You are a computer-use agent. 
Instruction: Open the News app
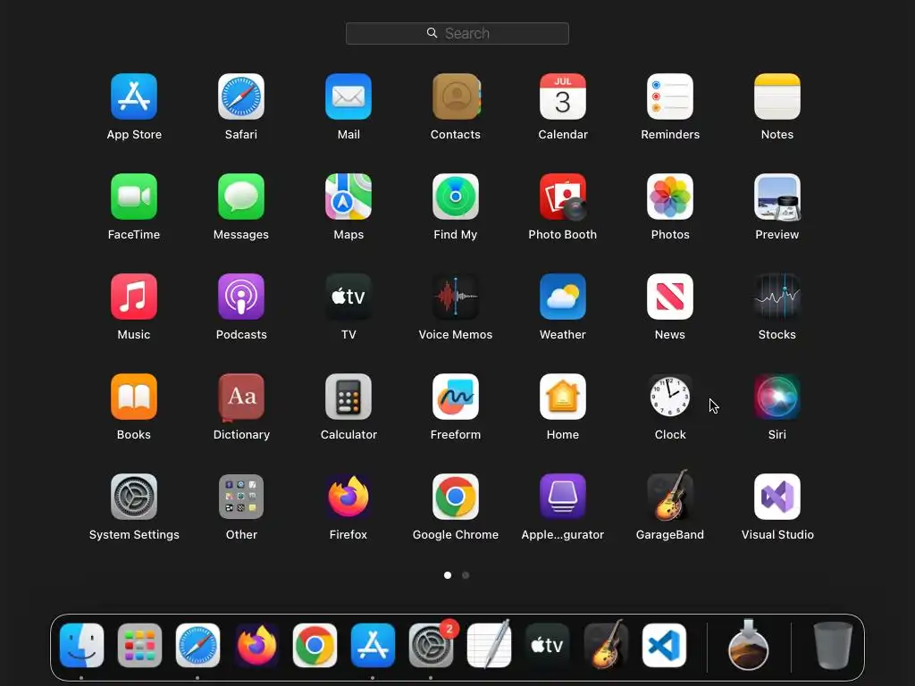670,297
